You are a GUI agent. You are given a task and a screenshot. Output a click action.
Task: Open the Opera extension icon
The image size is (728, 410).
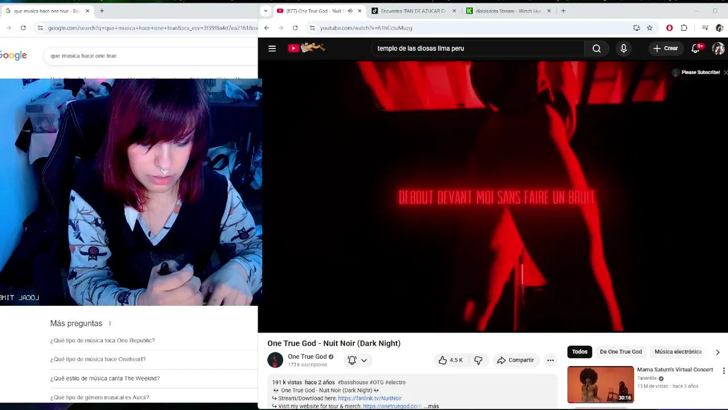point(669,28)
